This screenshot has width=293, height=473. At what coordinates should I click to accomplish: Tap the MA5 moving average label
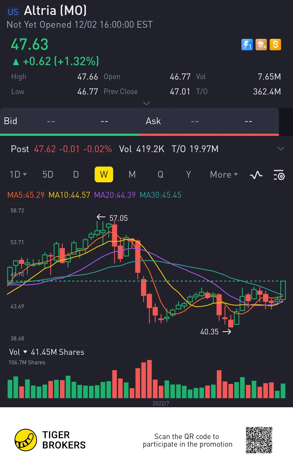[x=26, y=195]
